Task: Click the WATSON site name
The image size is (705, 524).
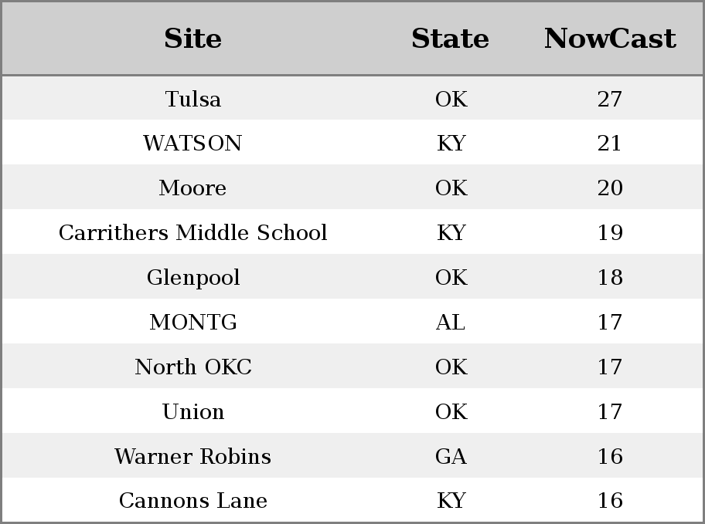Action: (193, 144)
